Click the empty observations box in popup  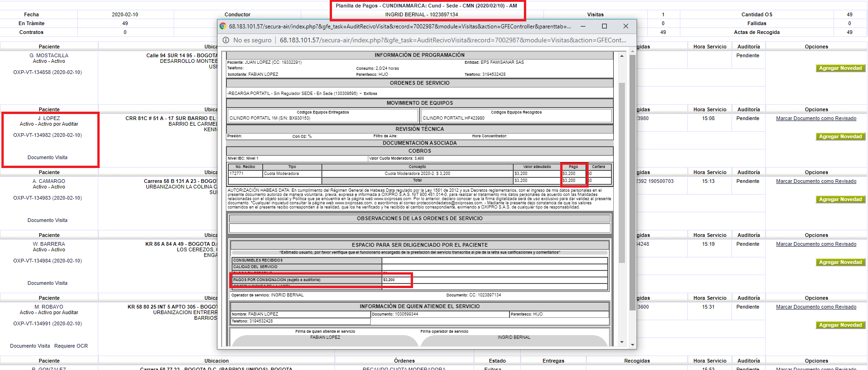pyautogui.click(x=420, y=228)
